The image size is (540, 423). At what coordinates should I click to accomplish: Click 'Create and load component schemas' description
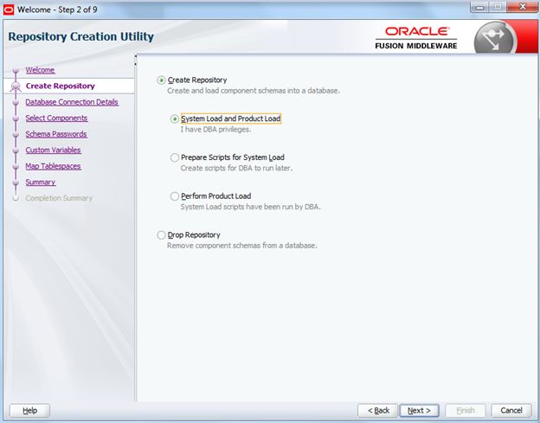[x=254, y=91]
